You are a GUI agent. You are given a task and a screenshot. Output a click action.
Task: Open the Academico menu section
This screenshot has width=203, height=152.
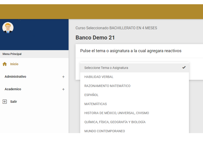pos(13,89)
